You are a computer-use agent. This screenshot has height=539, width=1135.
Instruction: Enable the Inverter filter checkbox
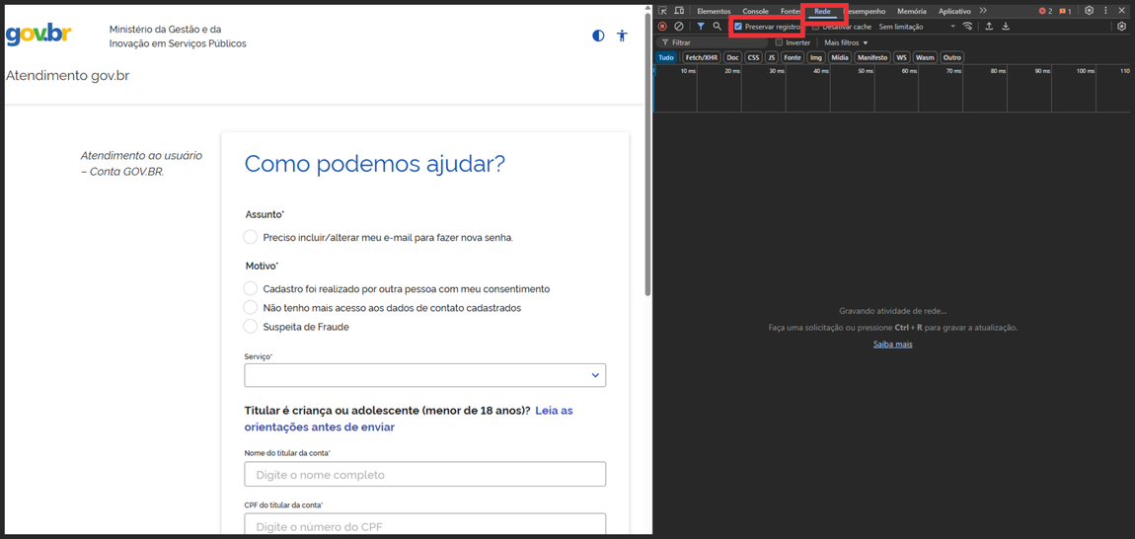point(779,42)
